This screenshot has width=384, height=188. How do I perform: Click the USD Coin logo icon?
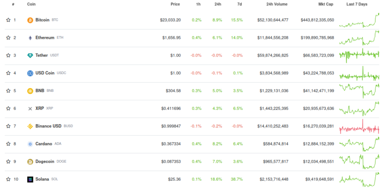pyautogui.click(x=30, y=73)
